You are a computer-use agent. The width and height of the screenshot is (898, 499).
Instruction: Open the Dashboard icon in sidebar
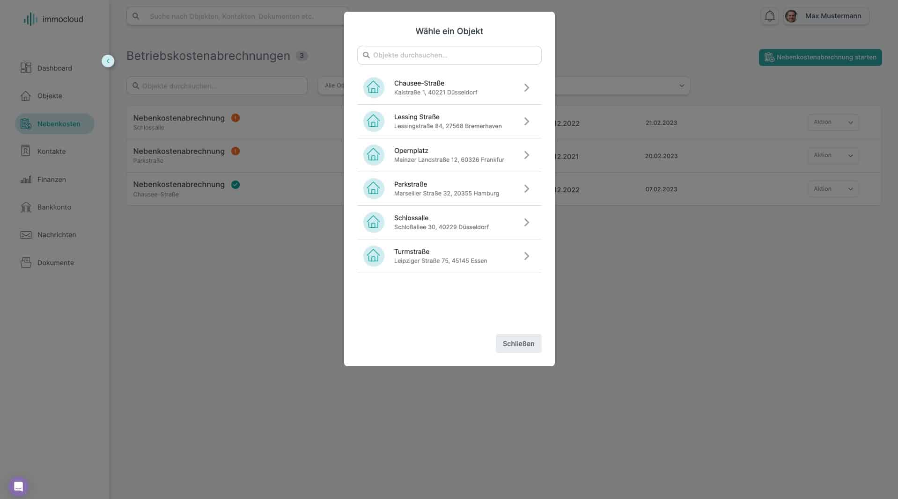coord(26,68)
